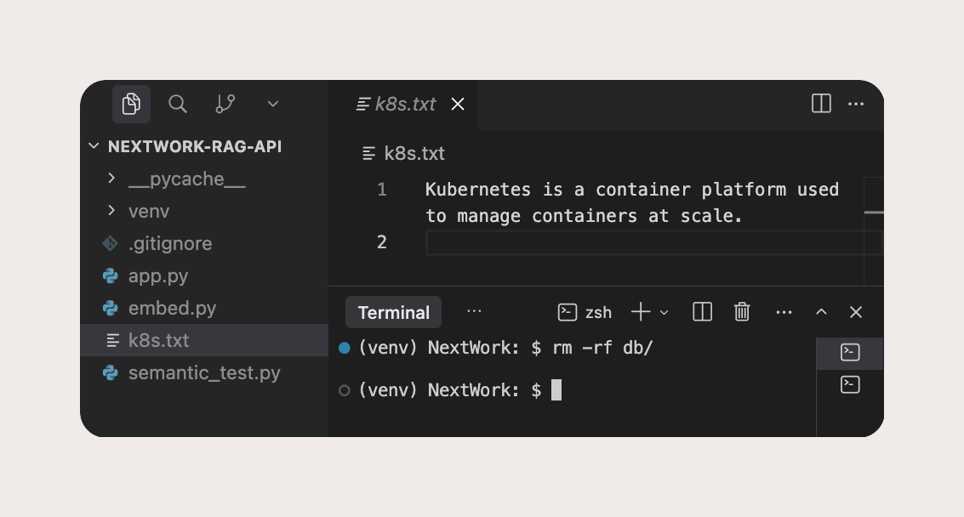Open semantic_test.py in the explorer
964x517 pixels.
(x=204, y=372)
